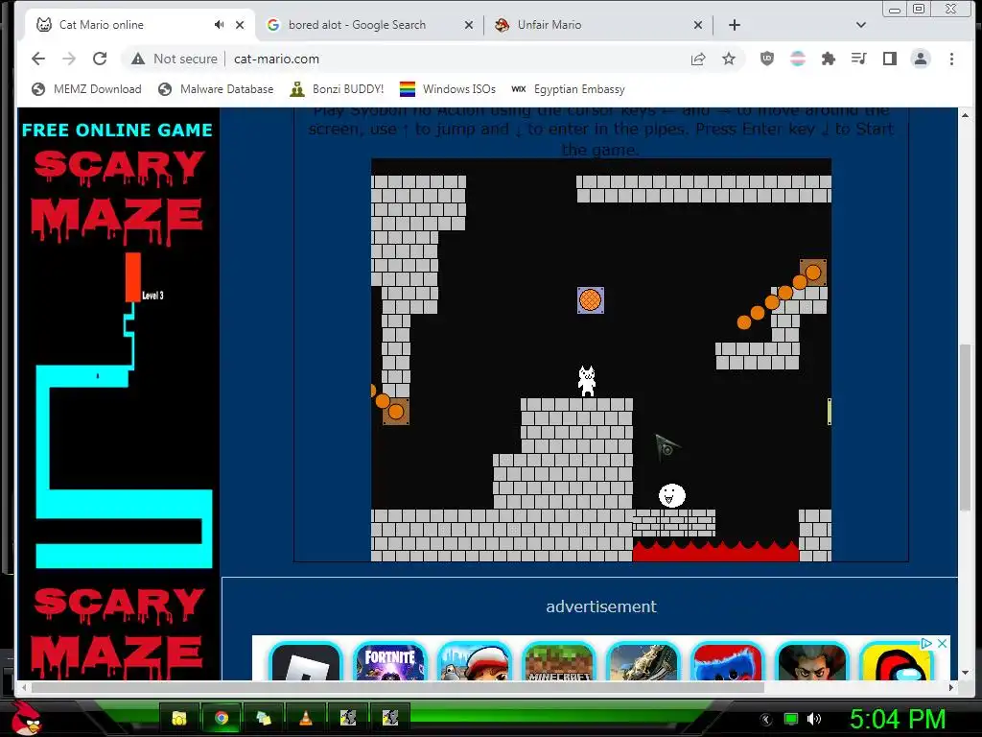Click the top Scary Maze title banner
Viewport: 982px width, 737px height.
coord(118,196)
